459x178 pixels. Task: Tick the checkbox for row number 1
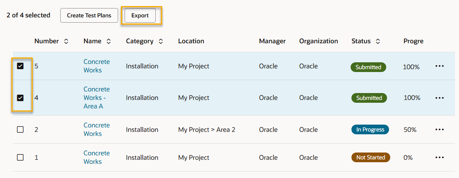(x=20, y=157)
